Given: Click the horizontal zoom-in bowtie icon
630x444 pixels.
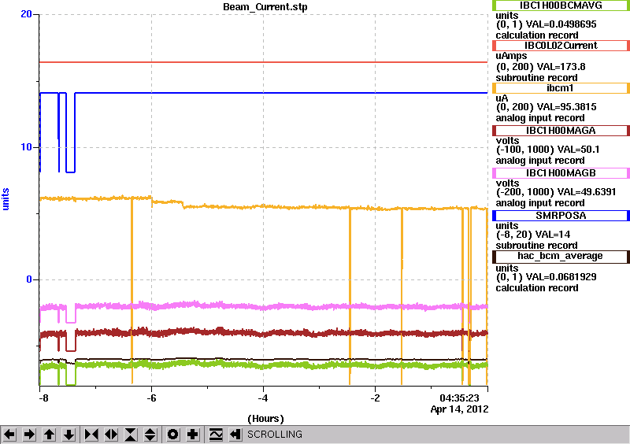Looking at the screenshot, I should click(x=91, y=435).
